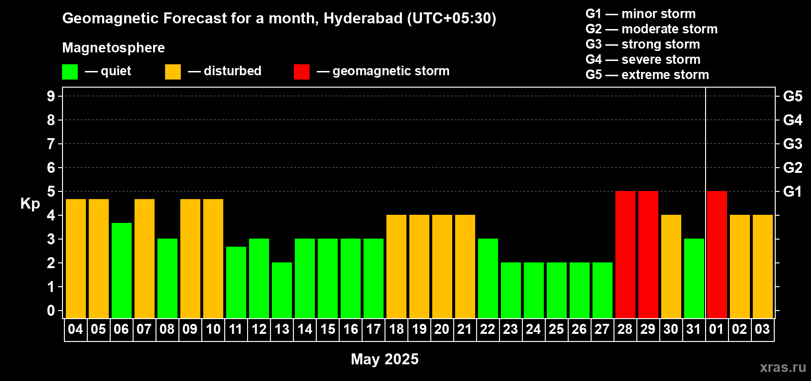Click the 'Magnetosphere' heading
The image size is (811, 381).
[114, 48]
